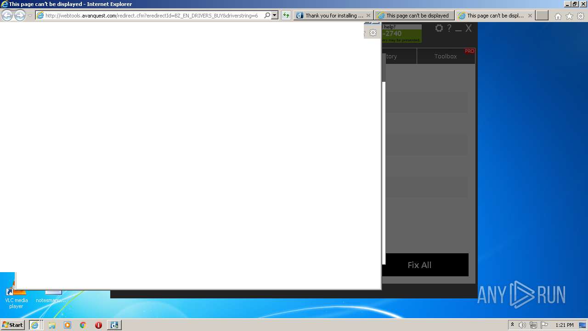Launch Opera from the taskbar
This screenshot has width=588, height=331.
pos(98,325)
